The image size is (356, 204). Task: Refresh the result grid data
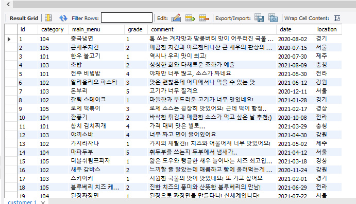pos(63,18)
